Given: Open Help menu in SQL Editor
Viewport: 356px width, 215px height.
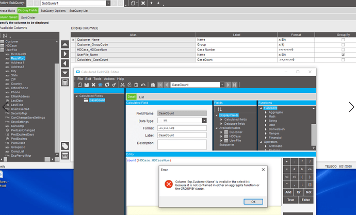Looking at the screenshot, I should coord(121,79).
